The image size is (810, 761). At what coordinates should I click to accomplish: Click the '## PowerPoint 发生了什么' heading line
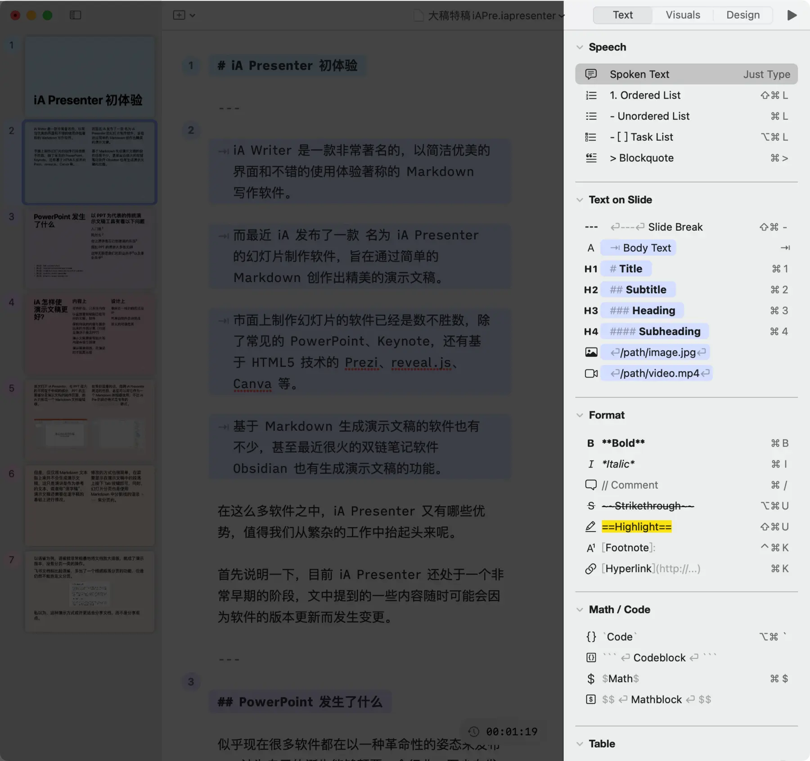[x=300, y=702]
